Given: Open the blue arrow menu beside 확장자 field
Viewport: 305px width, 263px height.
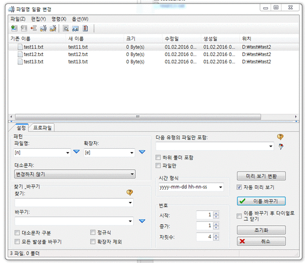Looking at the screenshot, I should pos(142,151).
